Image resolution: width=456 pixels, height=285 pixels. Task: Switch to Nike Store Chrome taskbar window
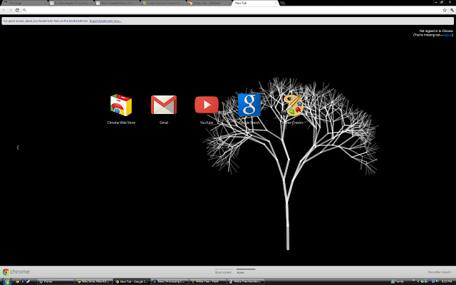point(93,281)
